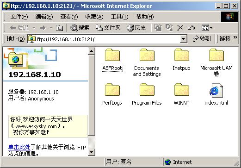
Task: Click the Links (链接) toolbar label
Action: pyautogui.click(x=225, y=39)
